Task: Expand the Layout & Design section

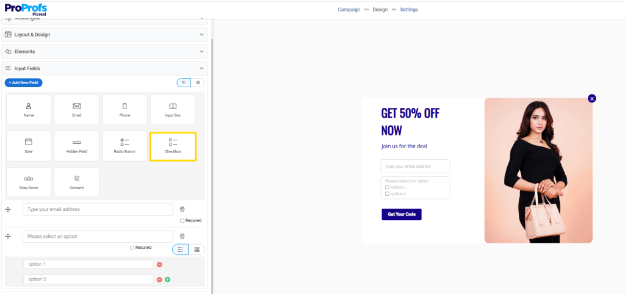Action: tap(105, 35)
